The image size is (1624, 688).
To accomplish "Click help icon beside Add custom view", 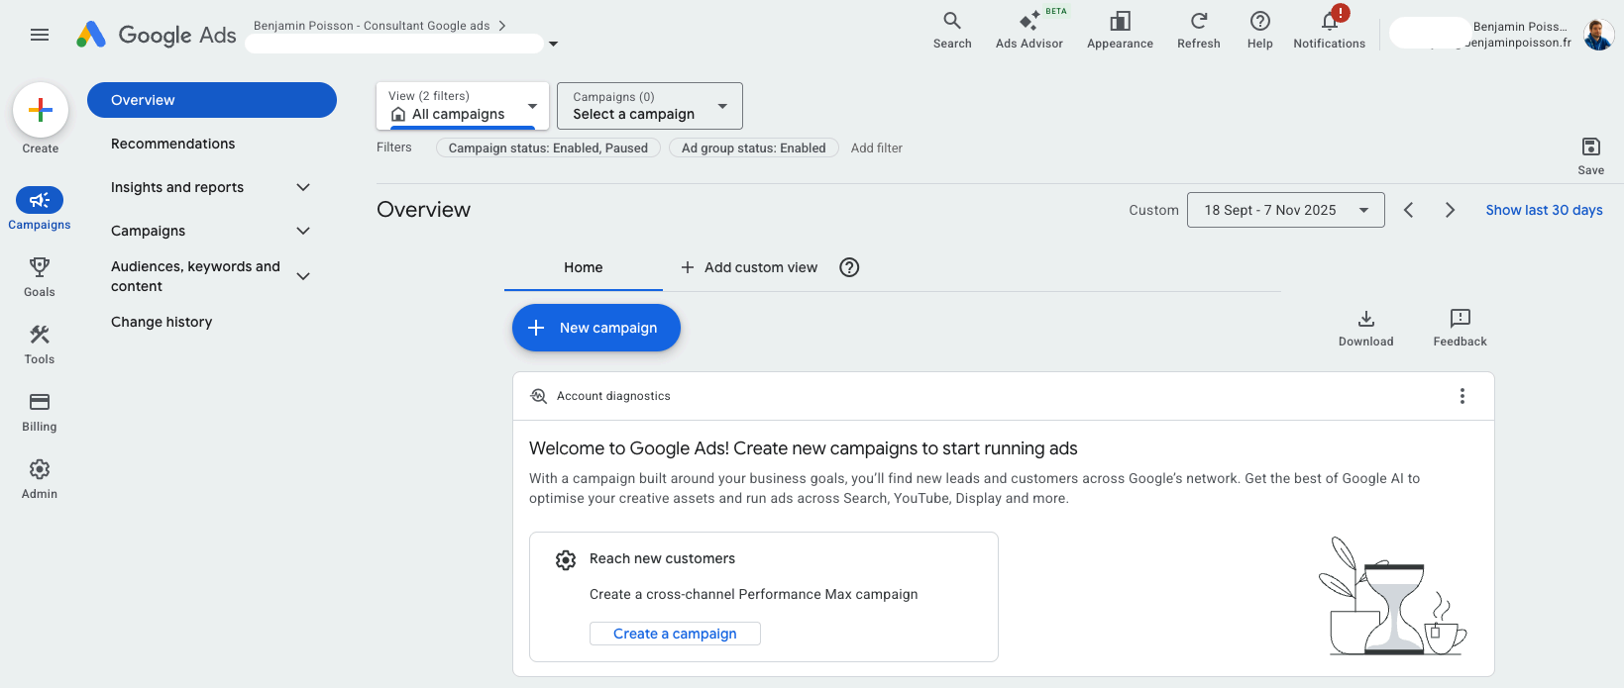I will click(849, 267).
